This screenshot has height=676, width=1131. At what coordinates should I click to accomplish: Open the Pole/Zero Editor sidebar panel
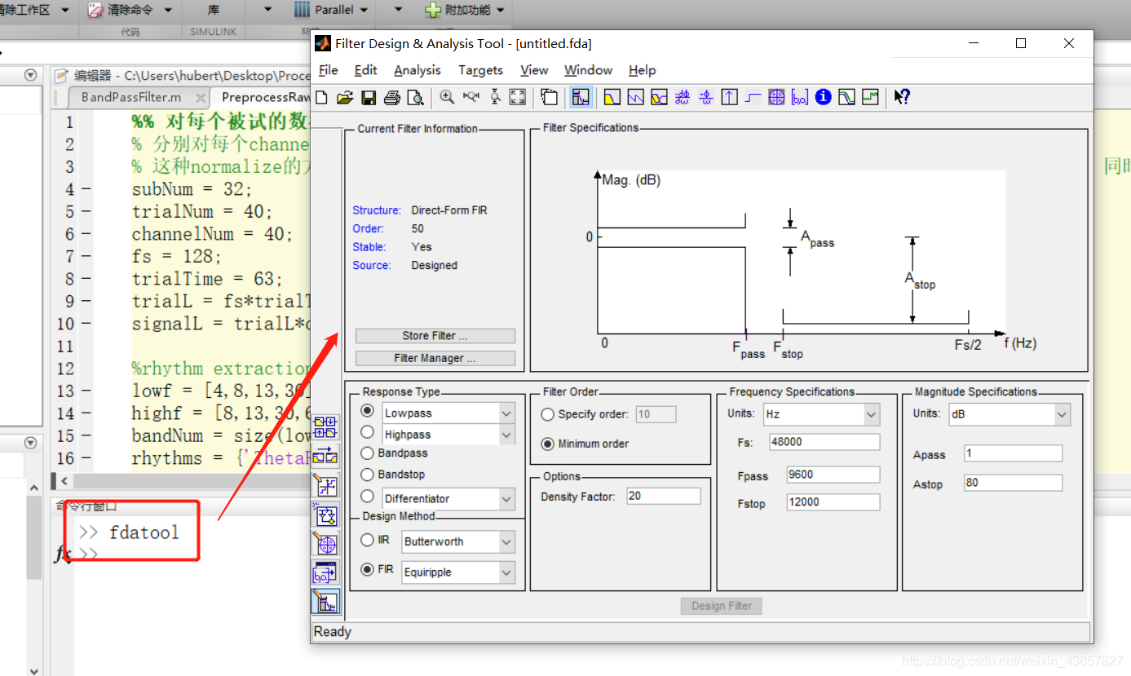tap(325, 544)
